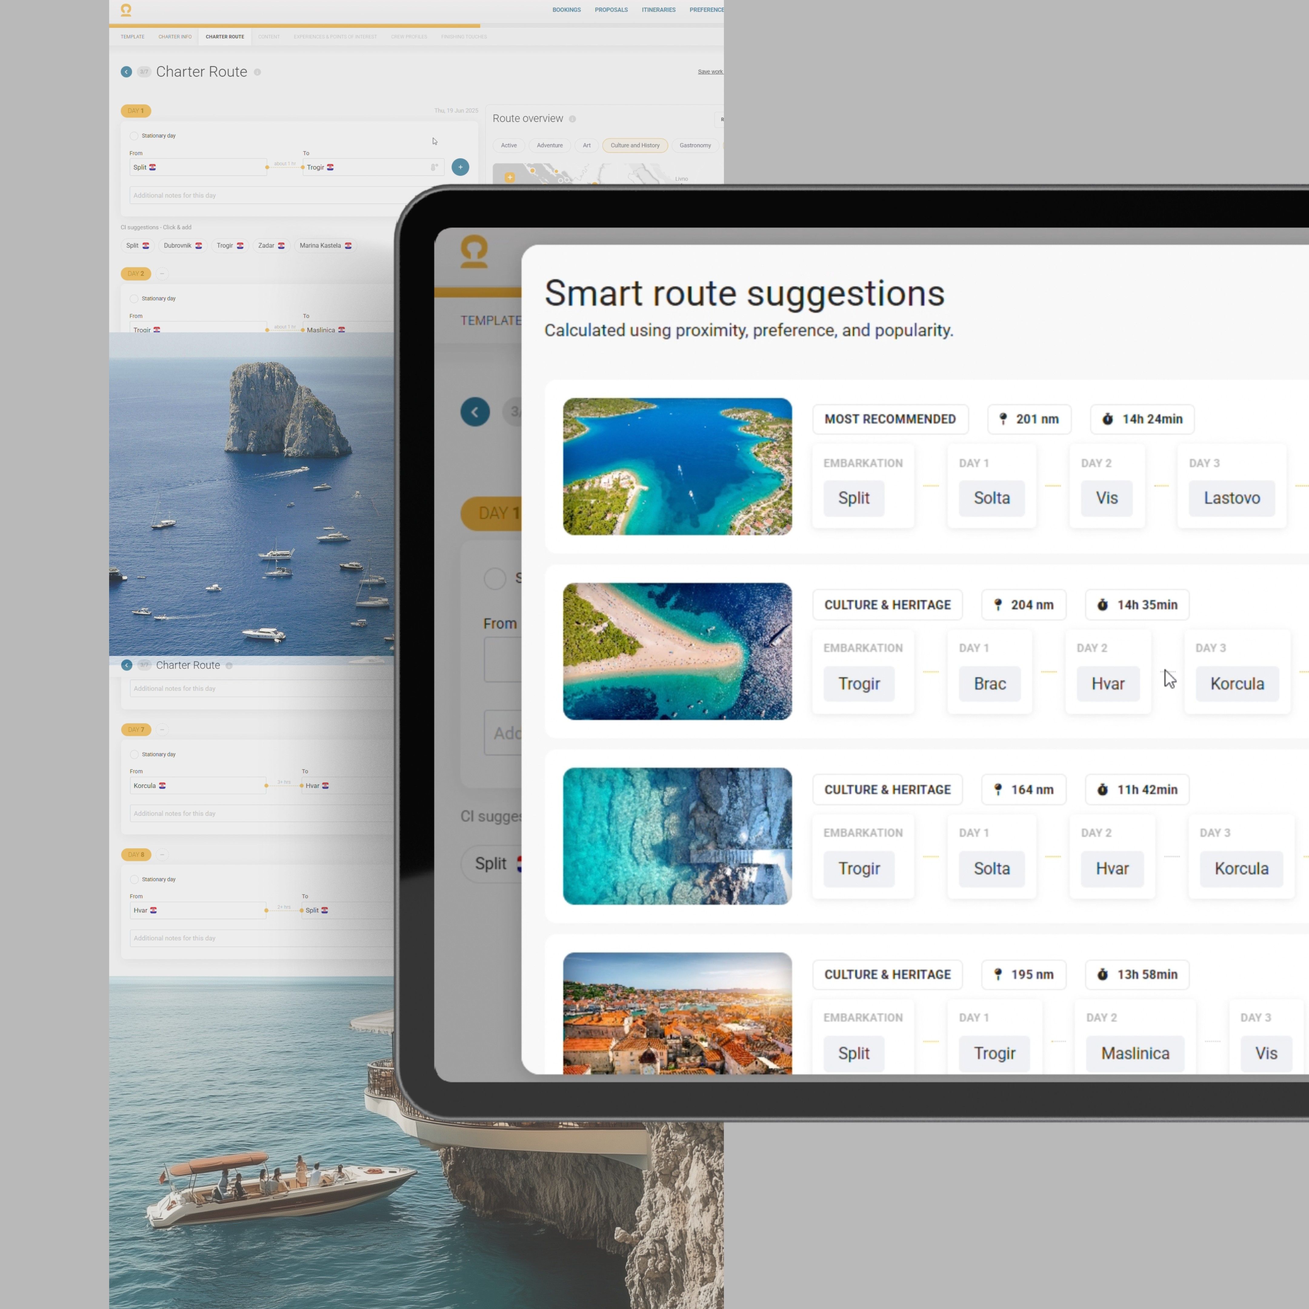Open the From destination field dropdown on Day 7
Image resolution: width=1309 pixels, height=1309 pixels.
[x=198, y=785]
